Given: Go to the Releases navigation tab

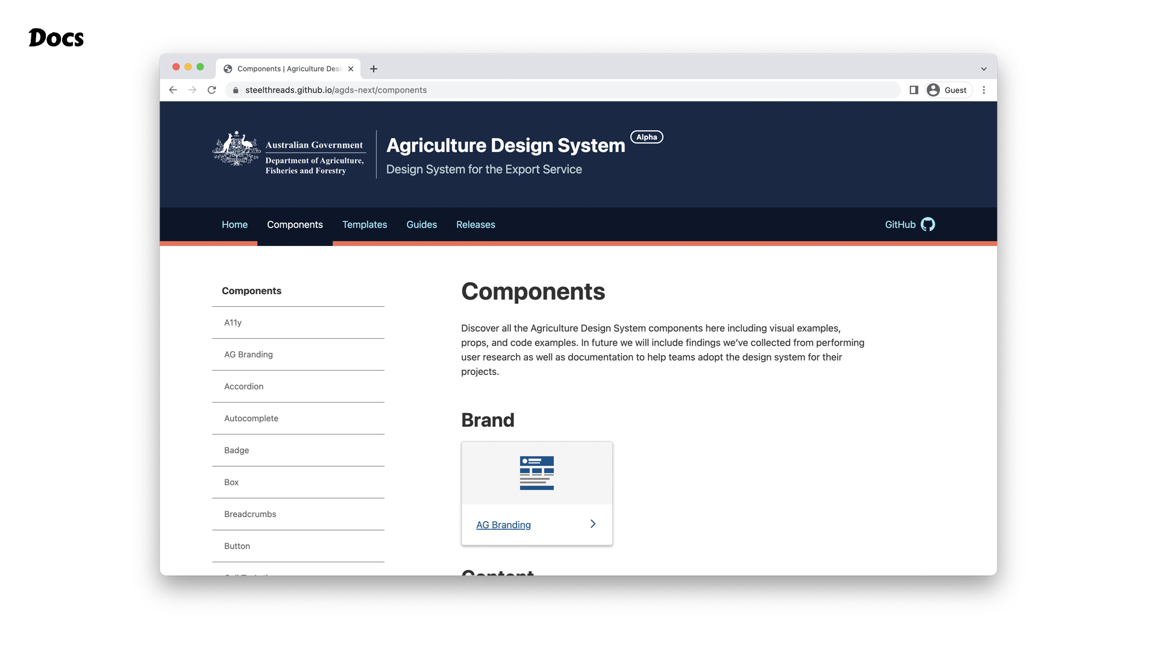Looking at the screenshot, I should click(475, 224).
